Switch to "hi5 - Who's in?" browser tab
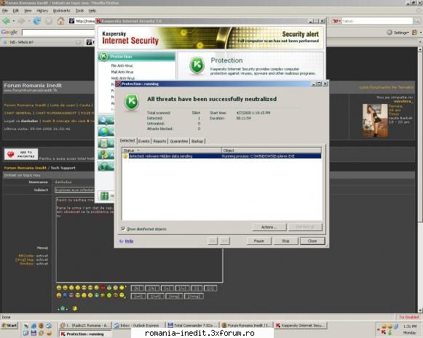The width and height of the screenshot is (423, 338). pos(41,42)
